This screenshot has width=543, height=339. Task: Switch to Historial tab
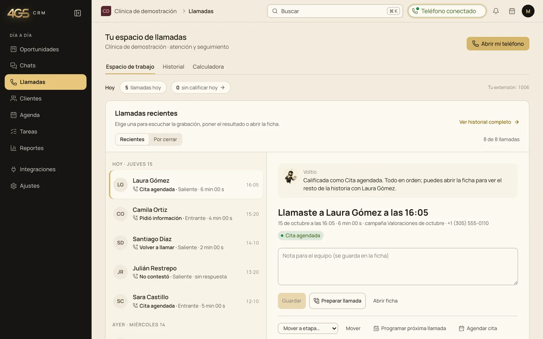tap(173, 67)
